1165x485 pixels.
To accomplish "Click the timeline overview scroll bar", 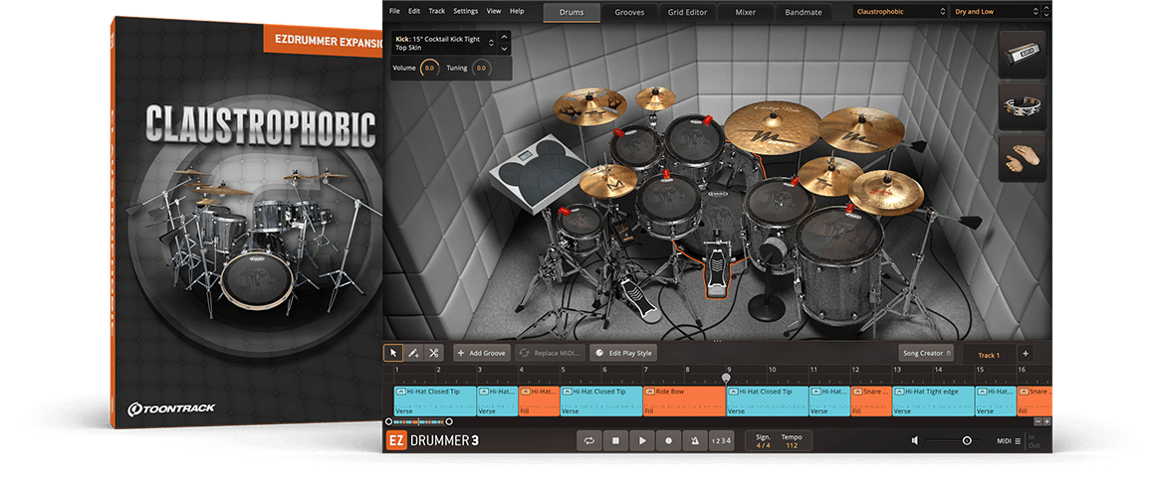I will pyautogui.click(x=417, y=421).
